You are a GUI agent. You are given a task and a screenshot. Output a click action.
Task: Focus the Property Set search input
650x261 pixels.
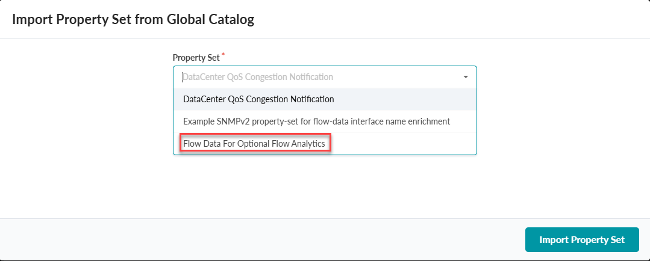pos(313,77)
